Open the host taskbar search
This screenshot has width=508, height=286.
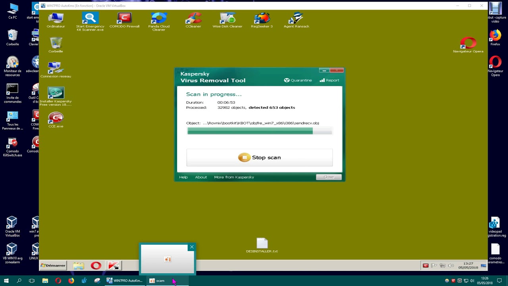tap(19, 281)
